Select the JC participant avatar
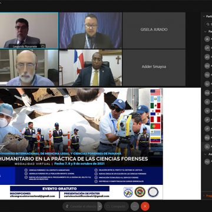212x212 pixels. click(207, 102)
